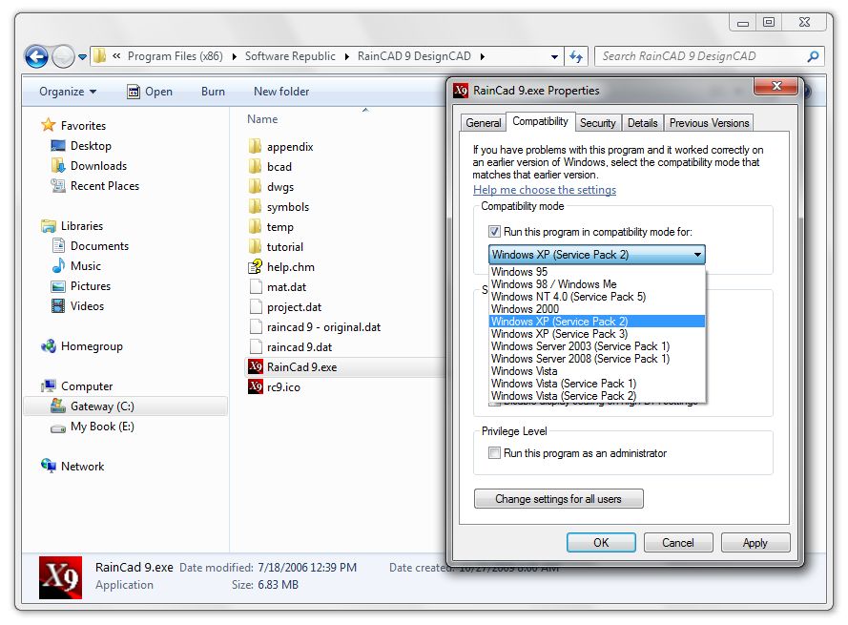Open the address bar history dropdown
The width and height of the screenshot is (848, 625).
point(554,56)
